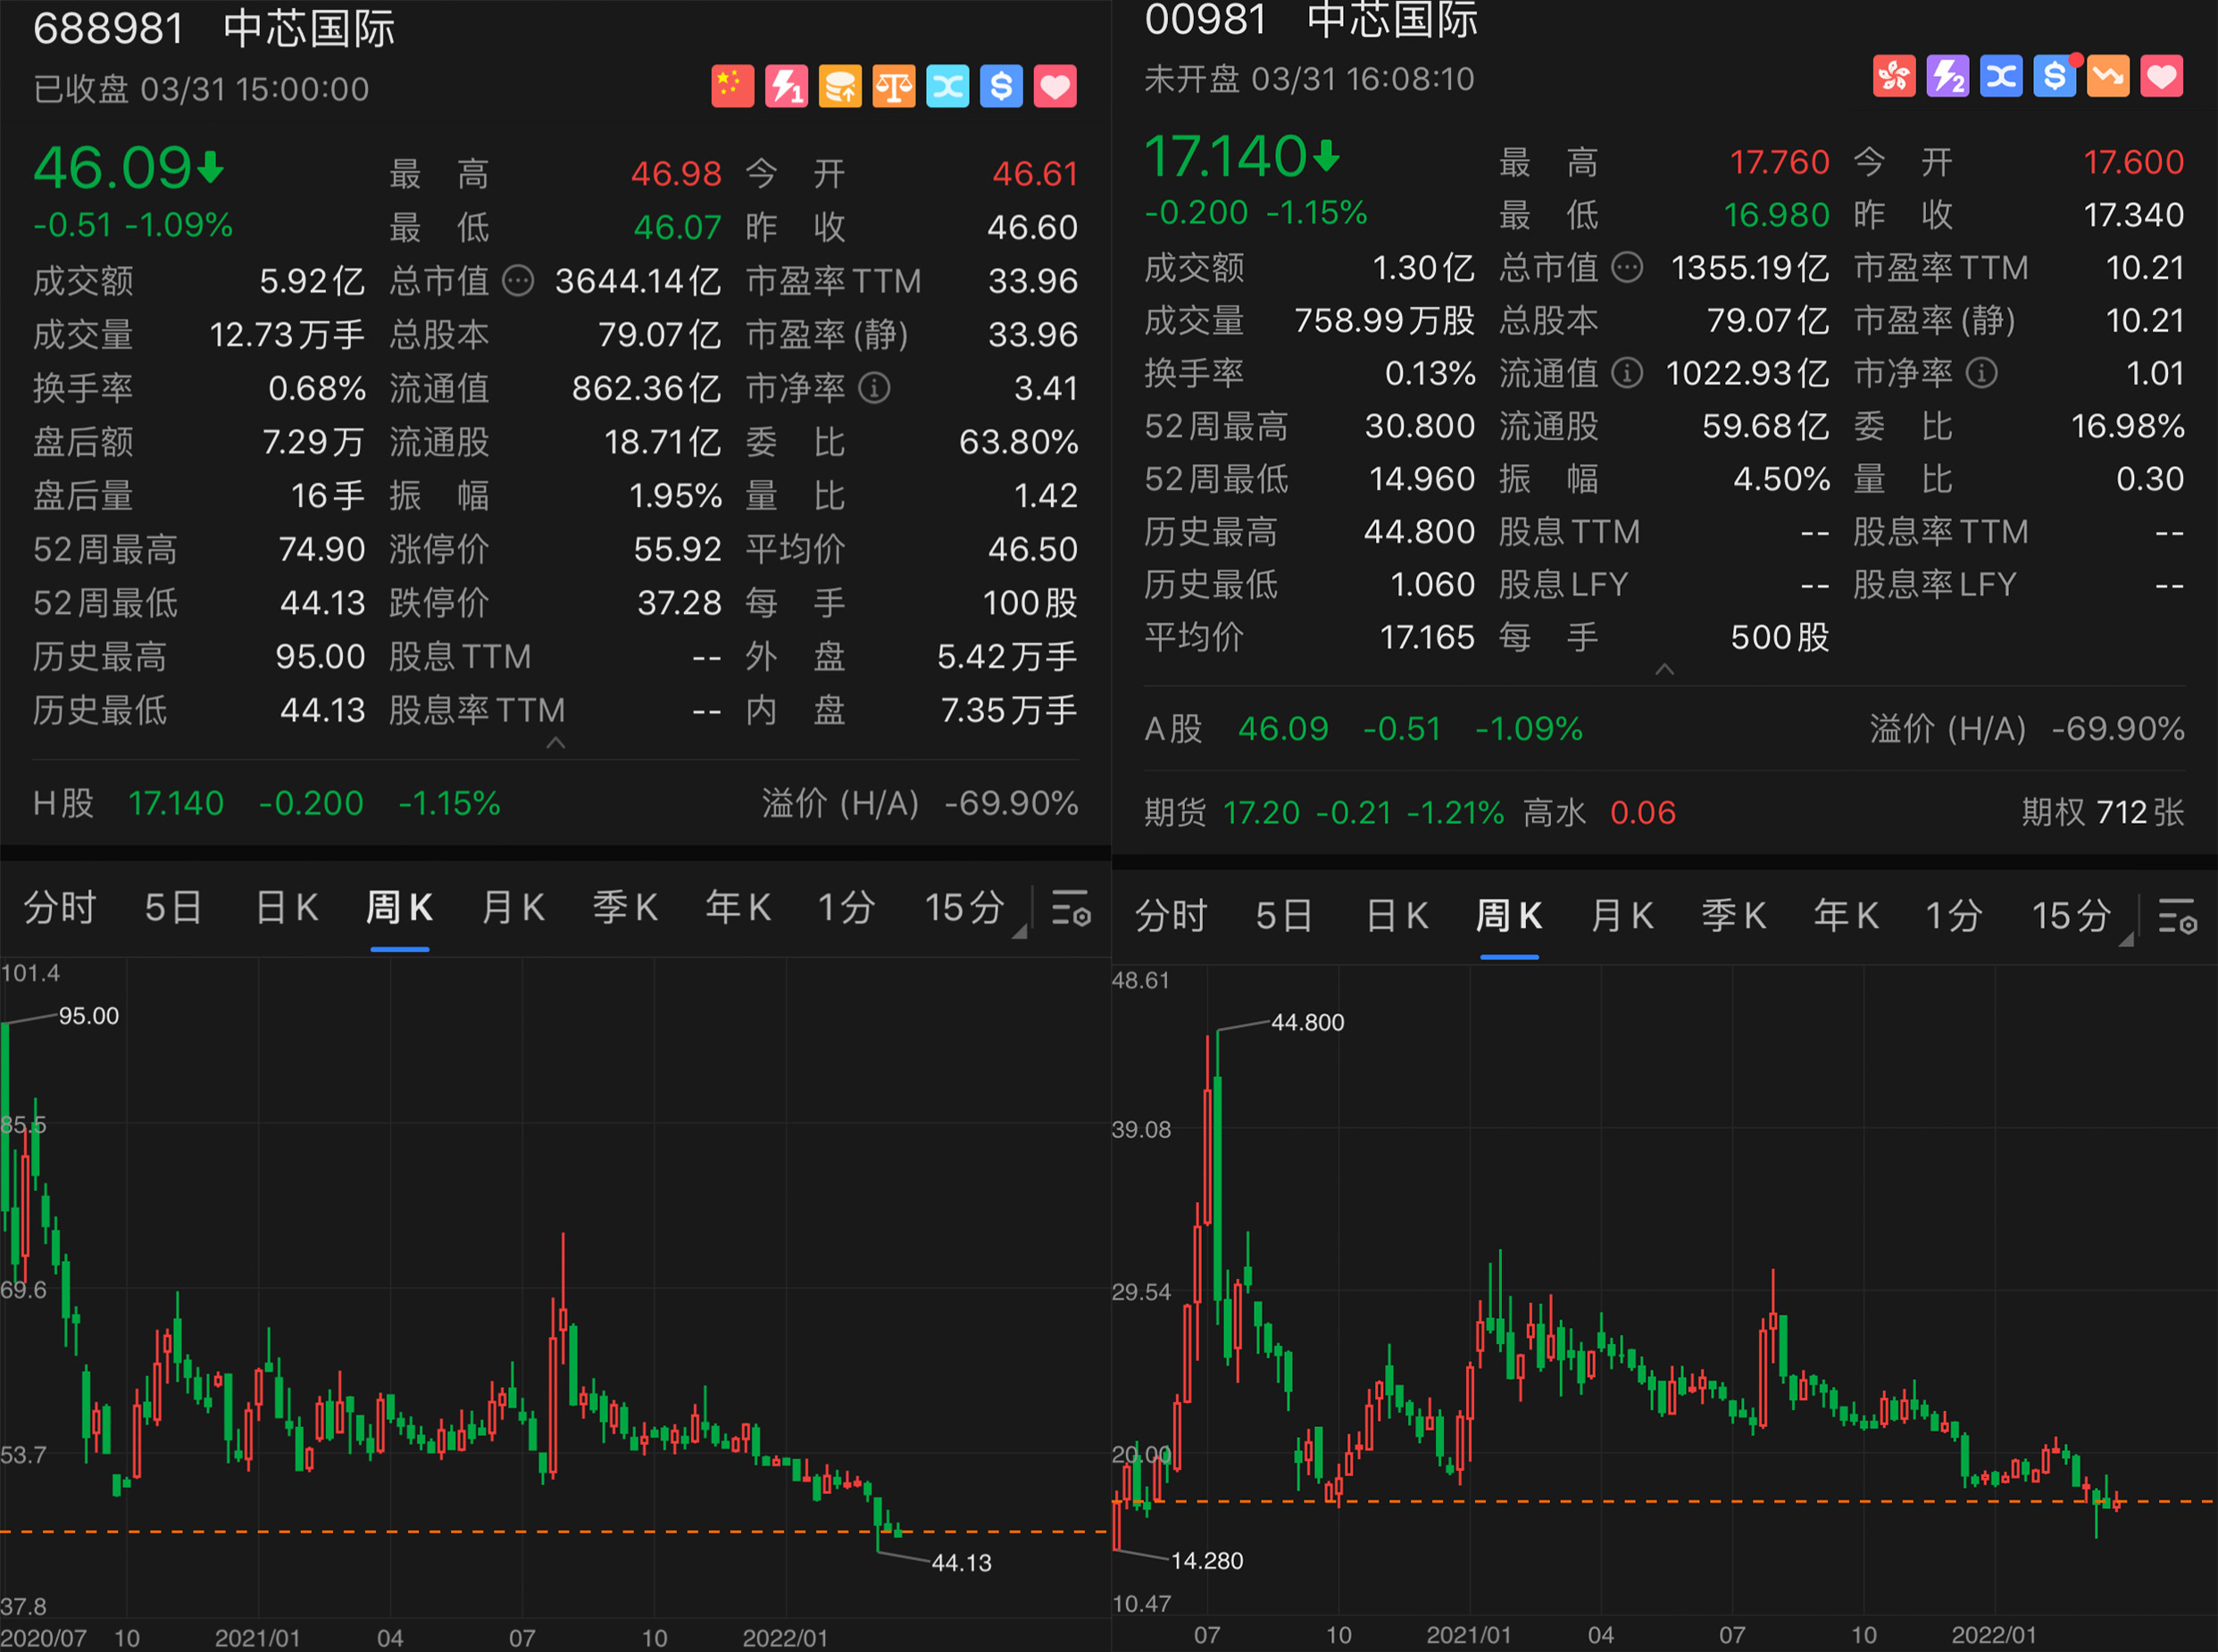Click the pink heart favorite icon in 688981 panel
The image size is (2218, 1652).
pyautogui.click(x=1055, y=86)
